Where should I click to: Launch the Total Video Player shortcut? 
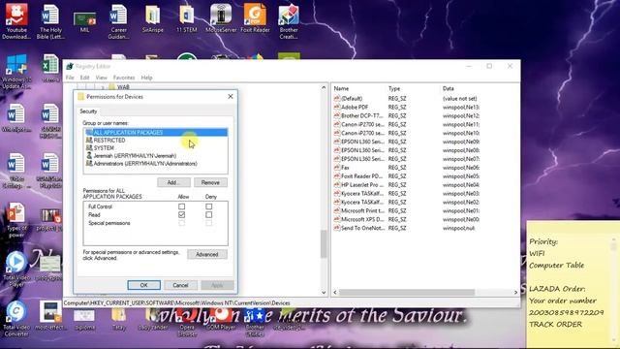[16, 270]
